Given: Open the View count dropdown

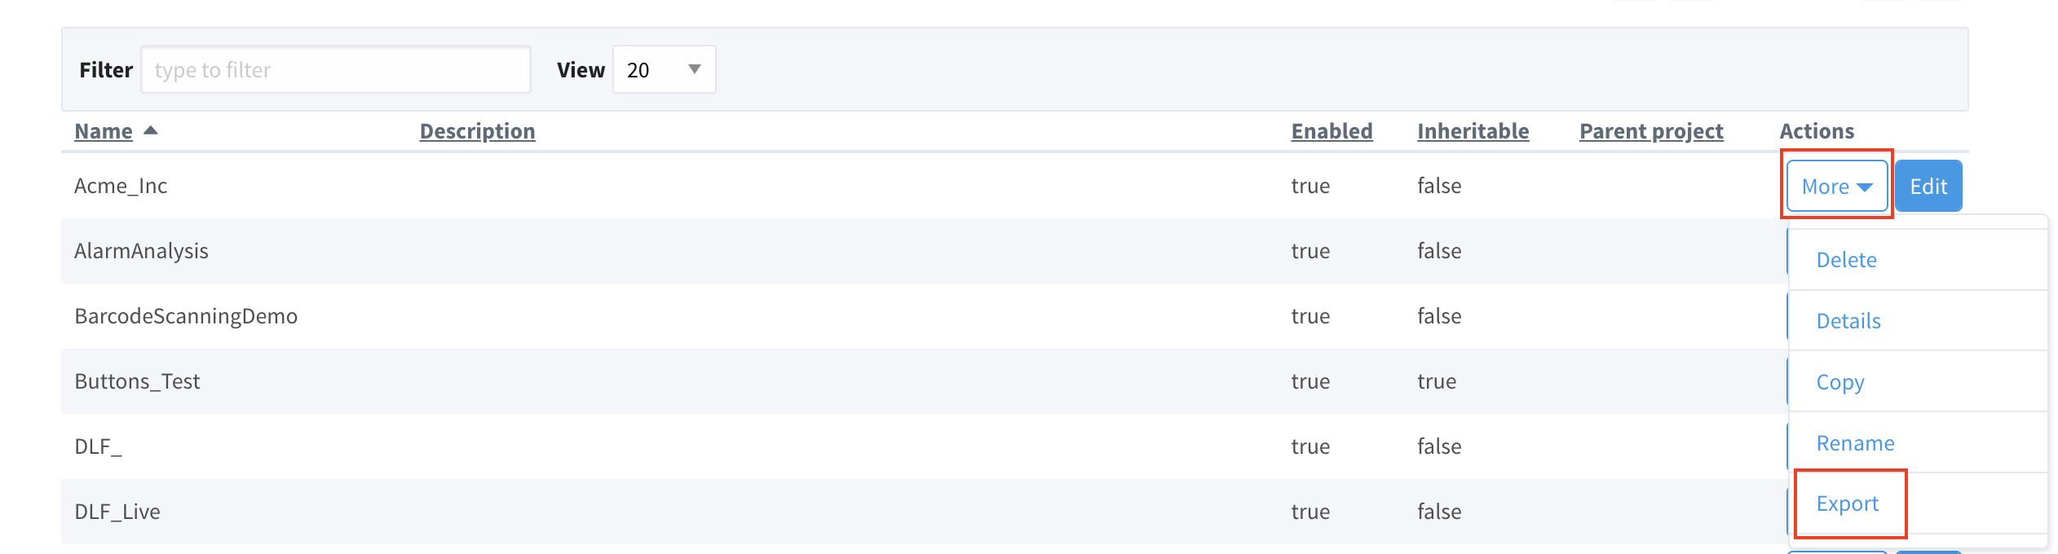Looking at the screenshot, I should pos(664,70).
